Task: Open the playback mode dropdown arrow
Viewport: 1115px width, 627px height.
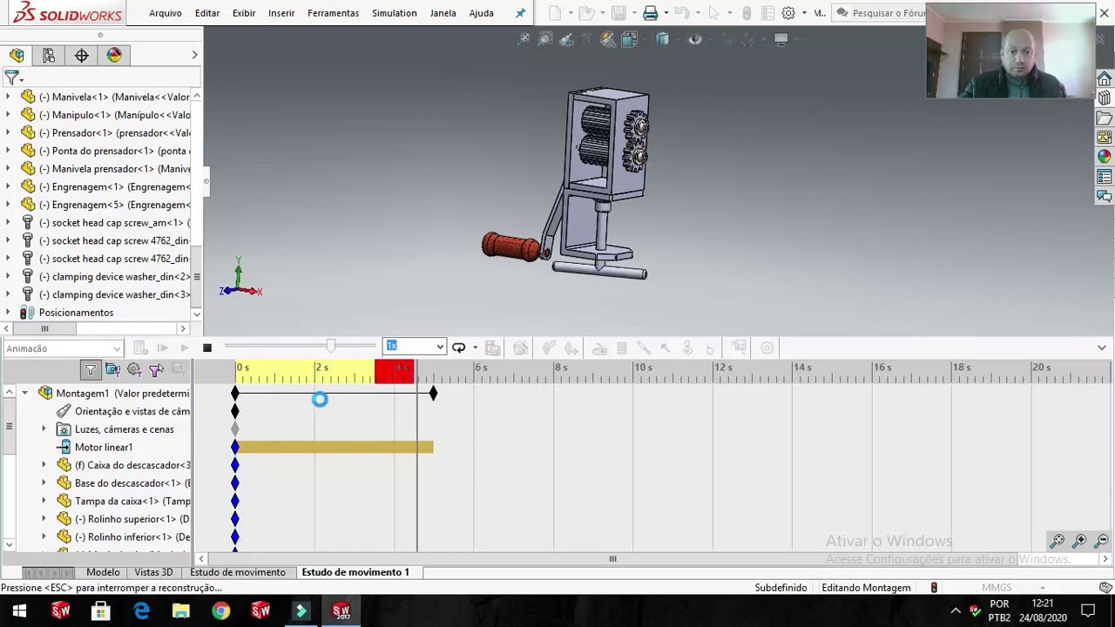Action: pos(475,348)
